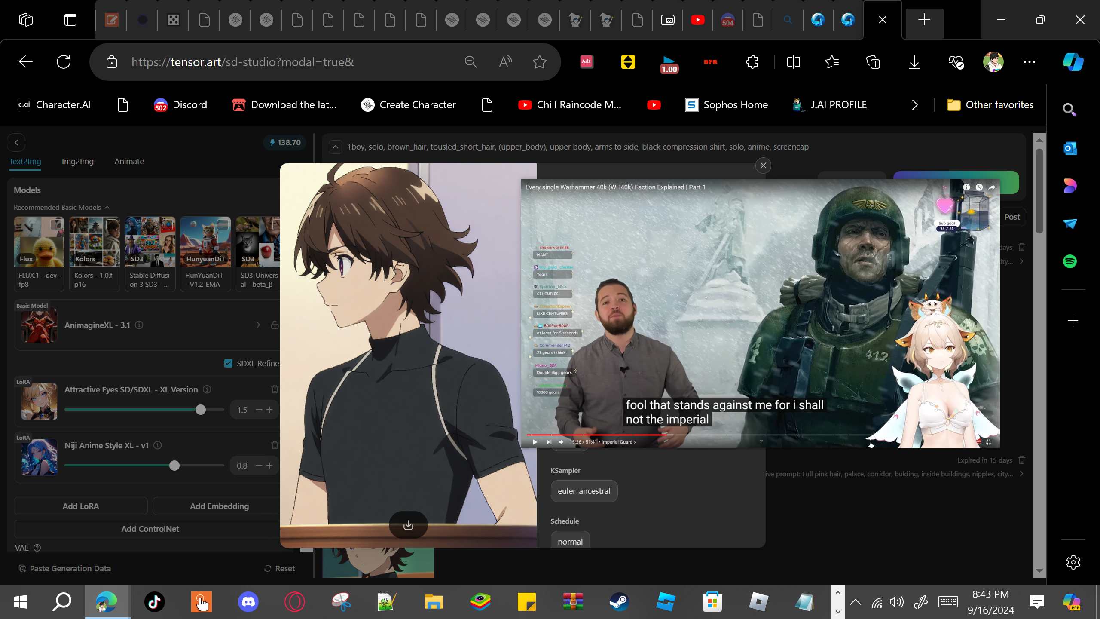Add video to Watch Later
This screenshot has height=619, width=1100.
point(979,187)
